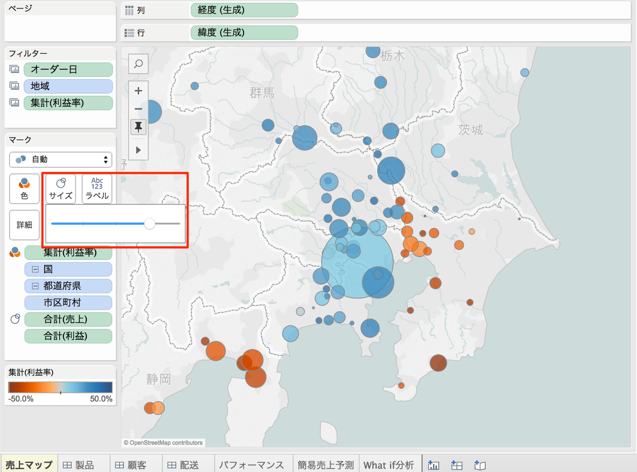Click the 詳細 detail button
The image size is (637, 472).
click(x=24, y=225)
